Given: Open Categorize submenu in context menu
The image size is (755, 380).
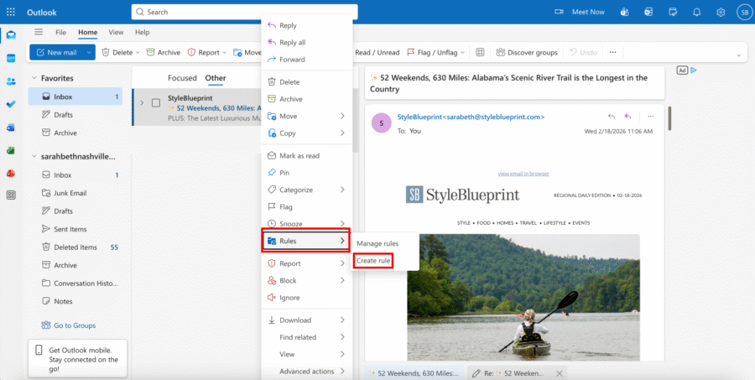Looking at the screenshot, I should coord(306,190).
